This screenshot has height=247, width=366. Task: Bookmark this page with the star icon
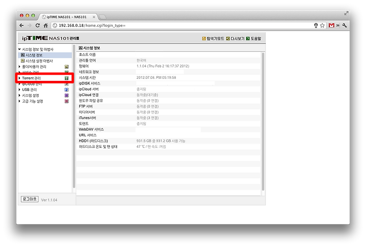click(x=322, y=25)
